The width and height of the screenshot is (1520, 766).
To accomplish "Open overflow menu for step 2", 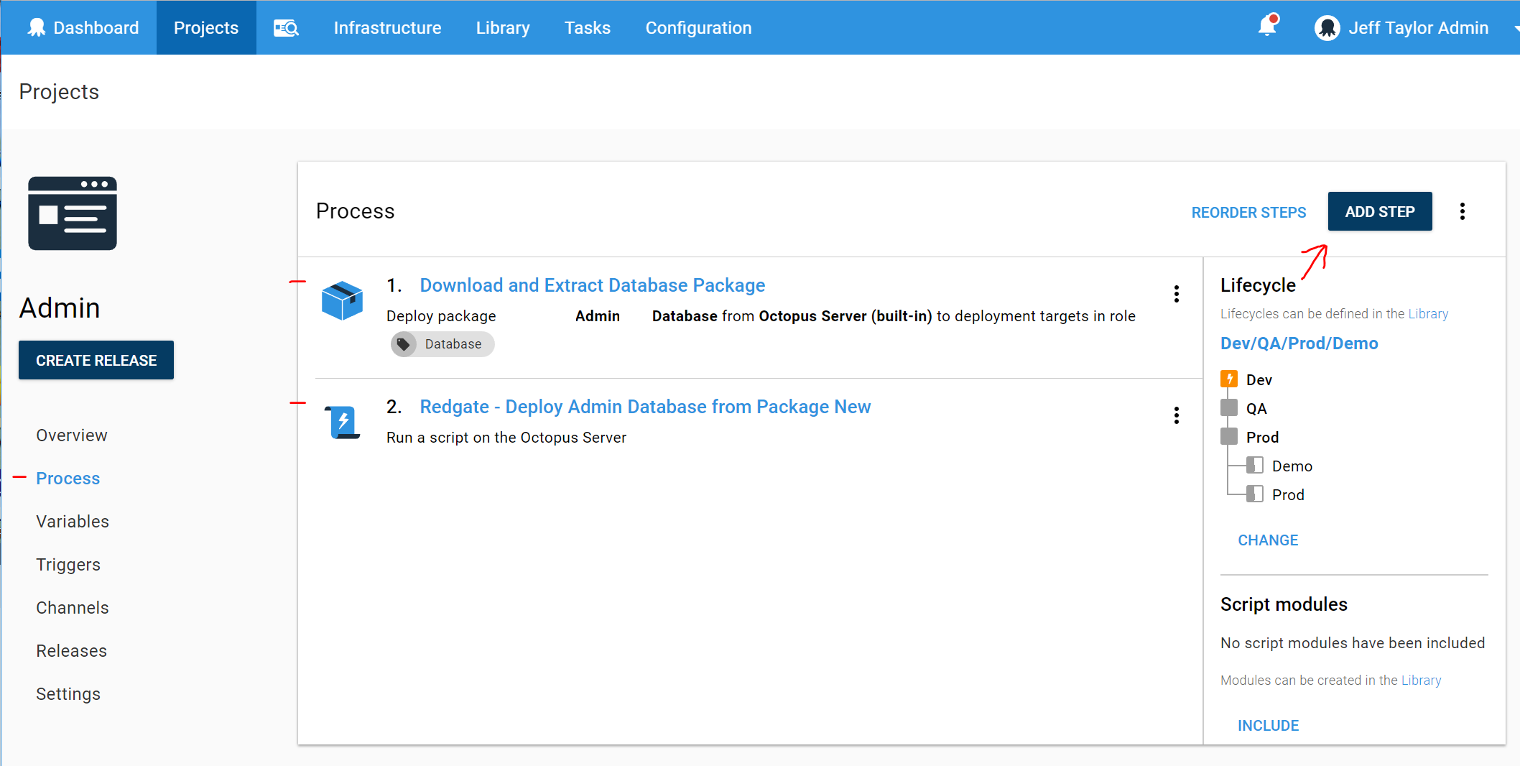I will click(x=1177, y=415).
